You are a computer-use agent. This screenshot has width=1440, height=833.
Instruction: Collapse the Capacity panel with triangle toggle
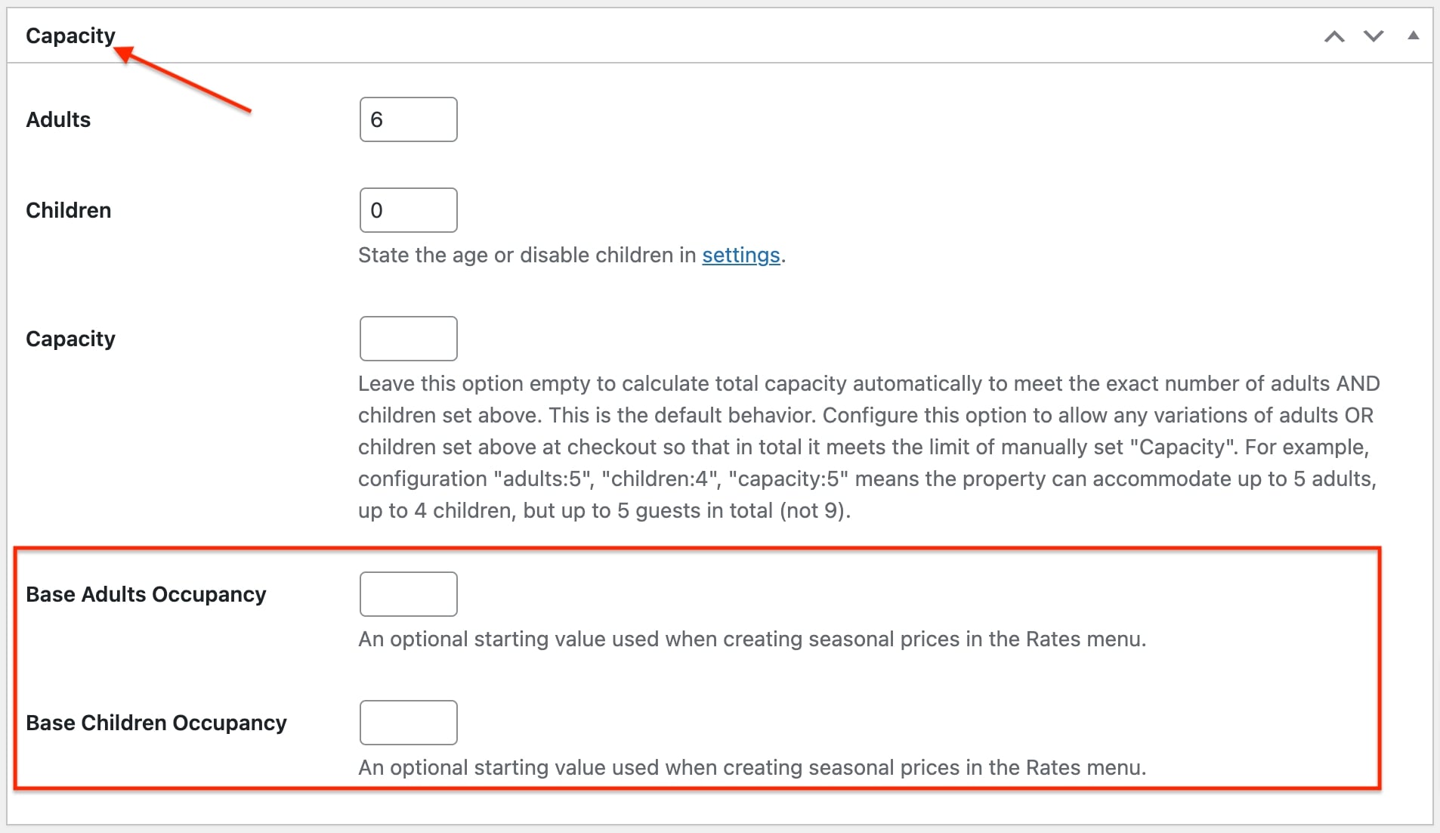click(x=1413, y=36)
